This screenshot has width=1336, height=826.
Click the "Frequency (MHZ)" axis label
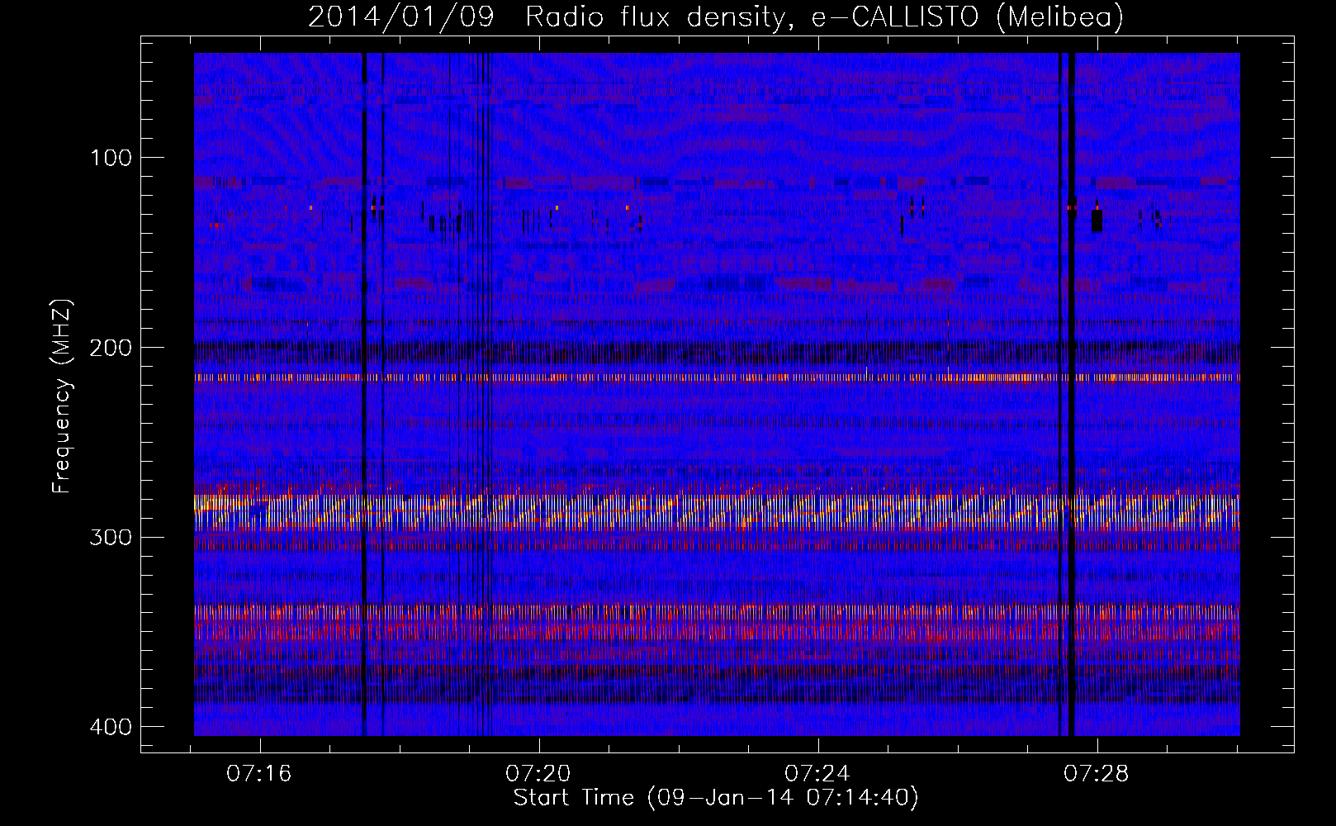tap(62, 396)
